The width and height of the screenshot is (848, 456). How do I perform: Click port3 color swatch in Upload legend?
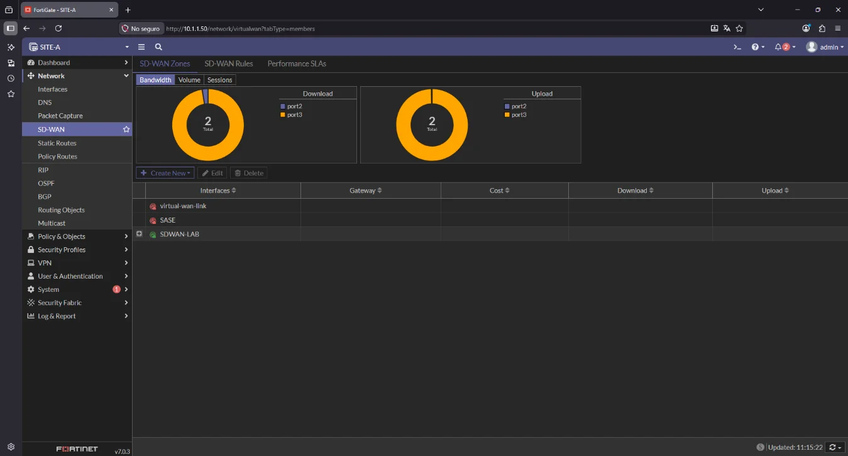pyautogui.click(x=507, y=115)
